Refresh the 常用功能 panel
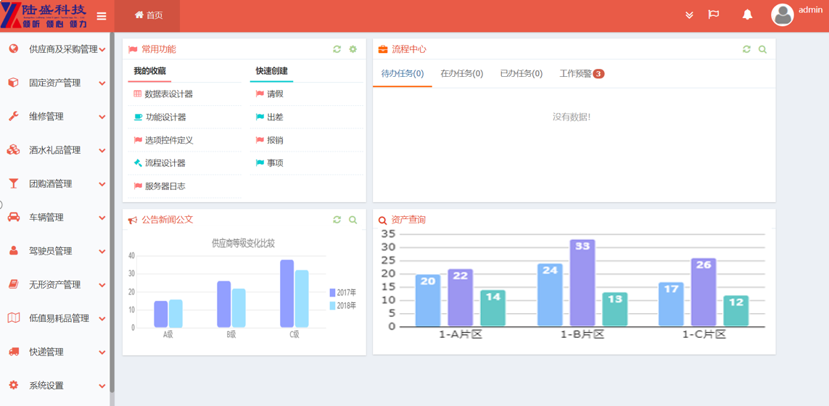 (x=337, y=49)
